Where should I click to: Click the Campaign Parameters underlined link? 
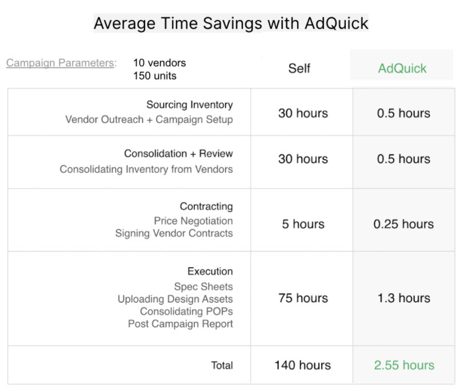60,63
